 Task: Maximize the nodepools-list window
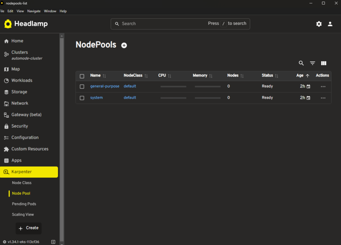[x=324, y=3]
